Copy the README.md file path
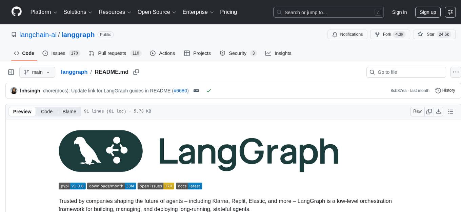The width and height of the screenshot is (461, 212). 136,72
